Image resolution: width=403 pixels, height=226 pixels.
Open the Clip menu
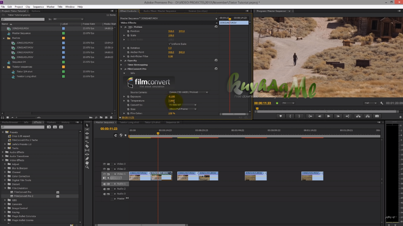coord(28,7)
